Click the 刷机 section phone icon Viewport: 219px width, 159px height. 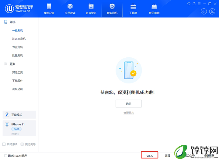5,22
